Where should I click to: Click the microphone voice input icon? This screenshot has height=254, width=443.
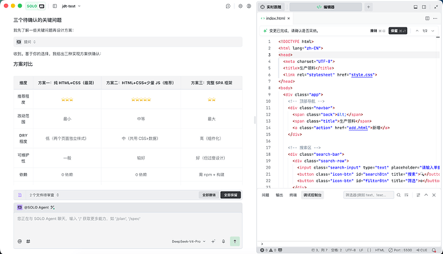tap(223, 241)
